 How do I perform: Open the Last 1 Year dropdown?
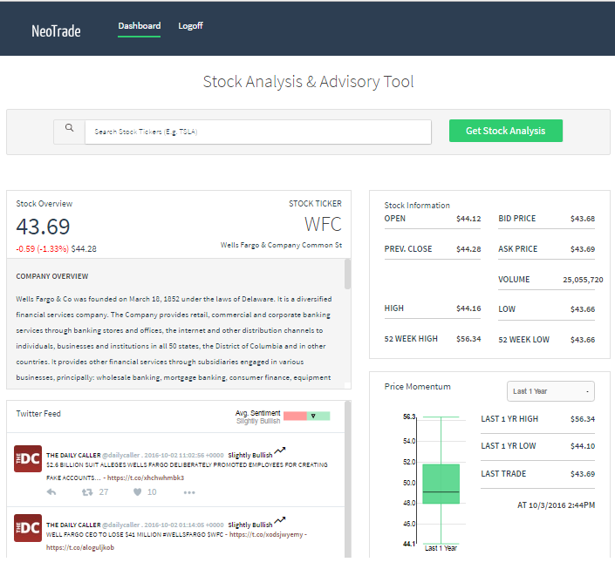[x=550, y=391]
